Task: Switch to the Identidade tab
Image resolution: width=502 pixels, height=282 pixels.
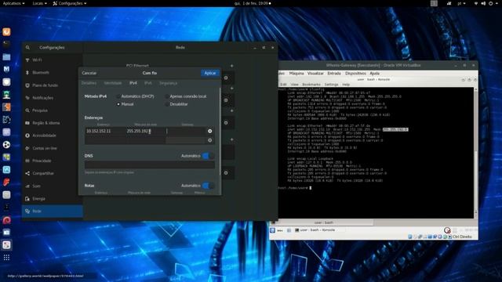Action: (113, 83)
